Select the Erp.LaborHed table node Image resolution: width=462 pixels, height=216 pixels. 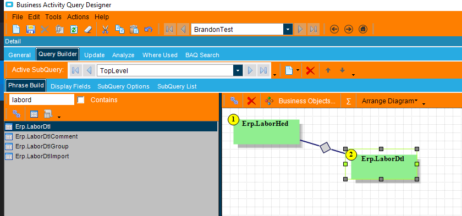click(x=266, y=131)
